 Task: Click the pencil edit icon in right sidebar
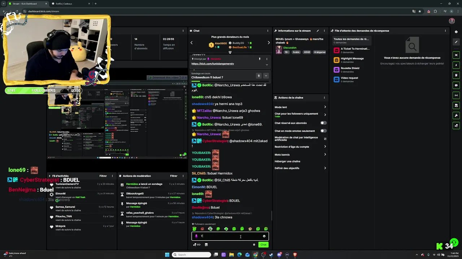456,42
